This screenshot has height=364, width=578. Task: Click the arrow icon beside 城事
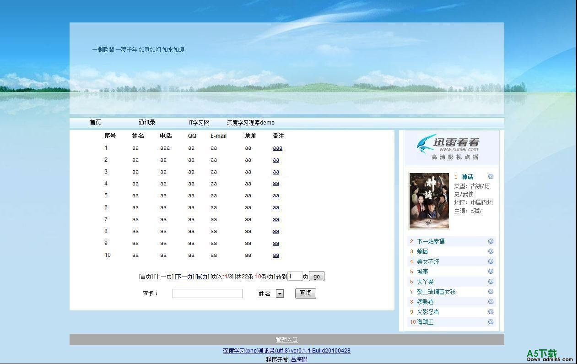tap(491, 272)
